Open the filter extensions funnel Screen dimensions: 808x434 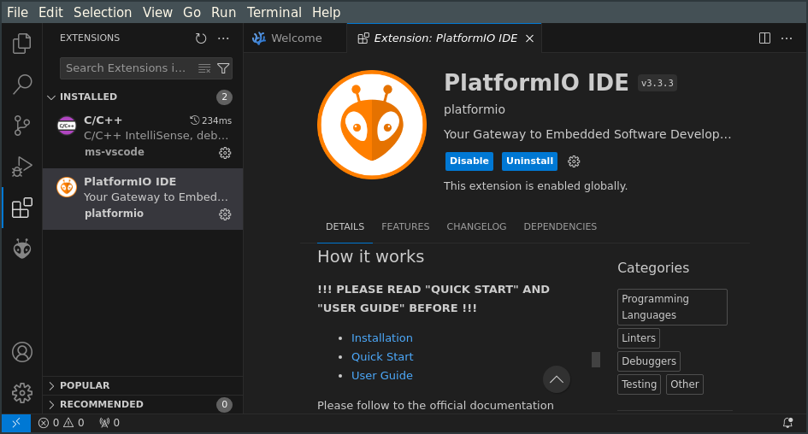pyautogui.click(x=223, y=68)
